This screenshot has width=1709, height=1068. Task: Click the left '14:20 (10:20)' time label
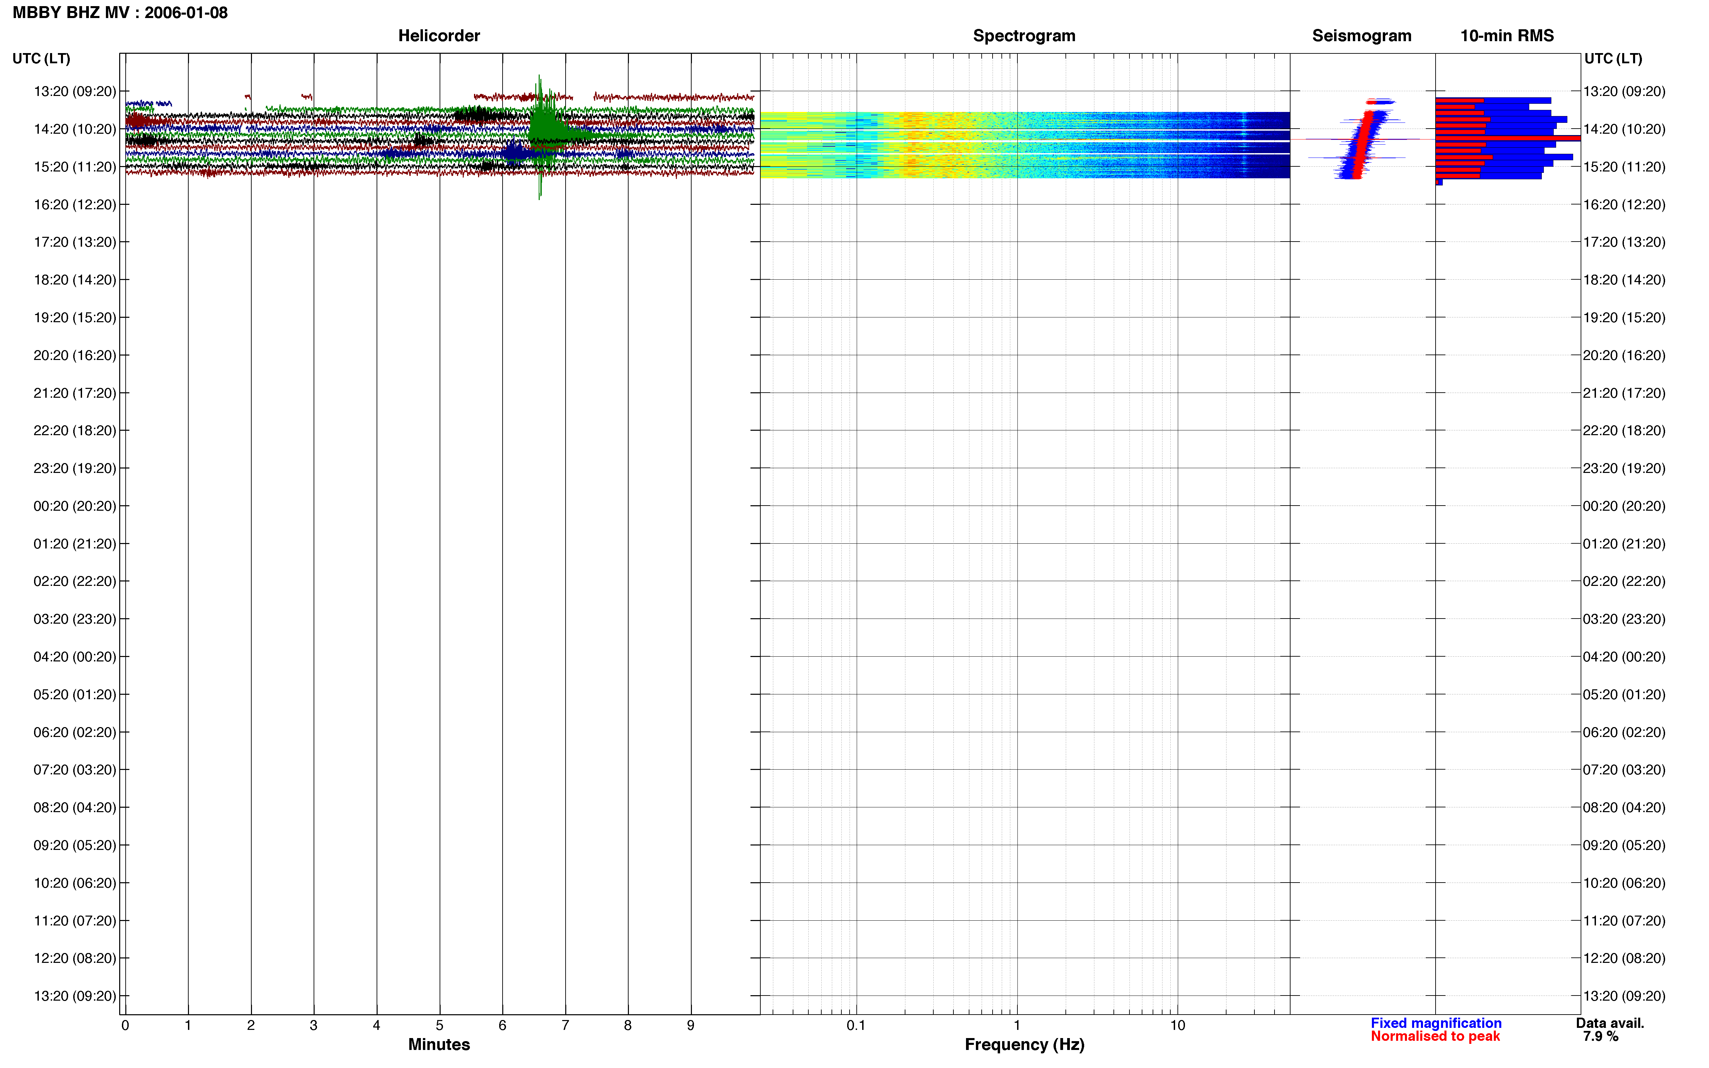pyautogui.click(x=75, y=129)
